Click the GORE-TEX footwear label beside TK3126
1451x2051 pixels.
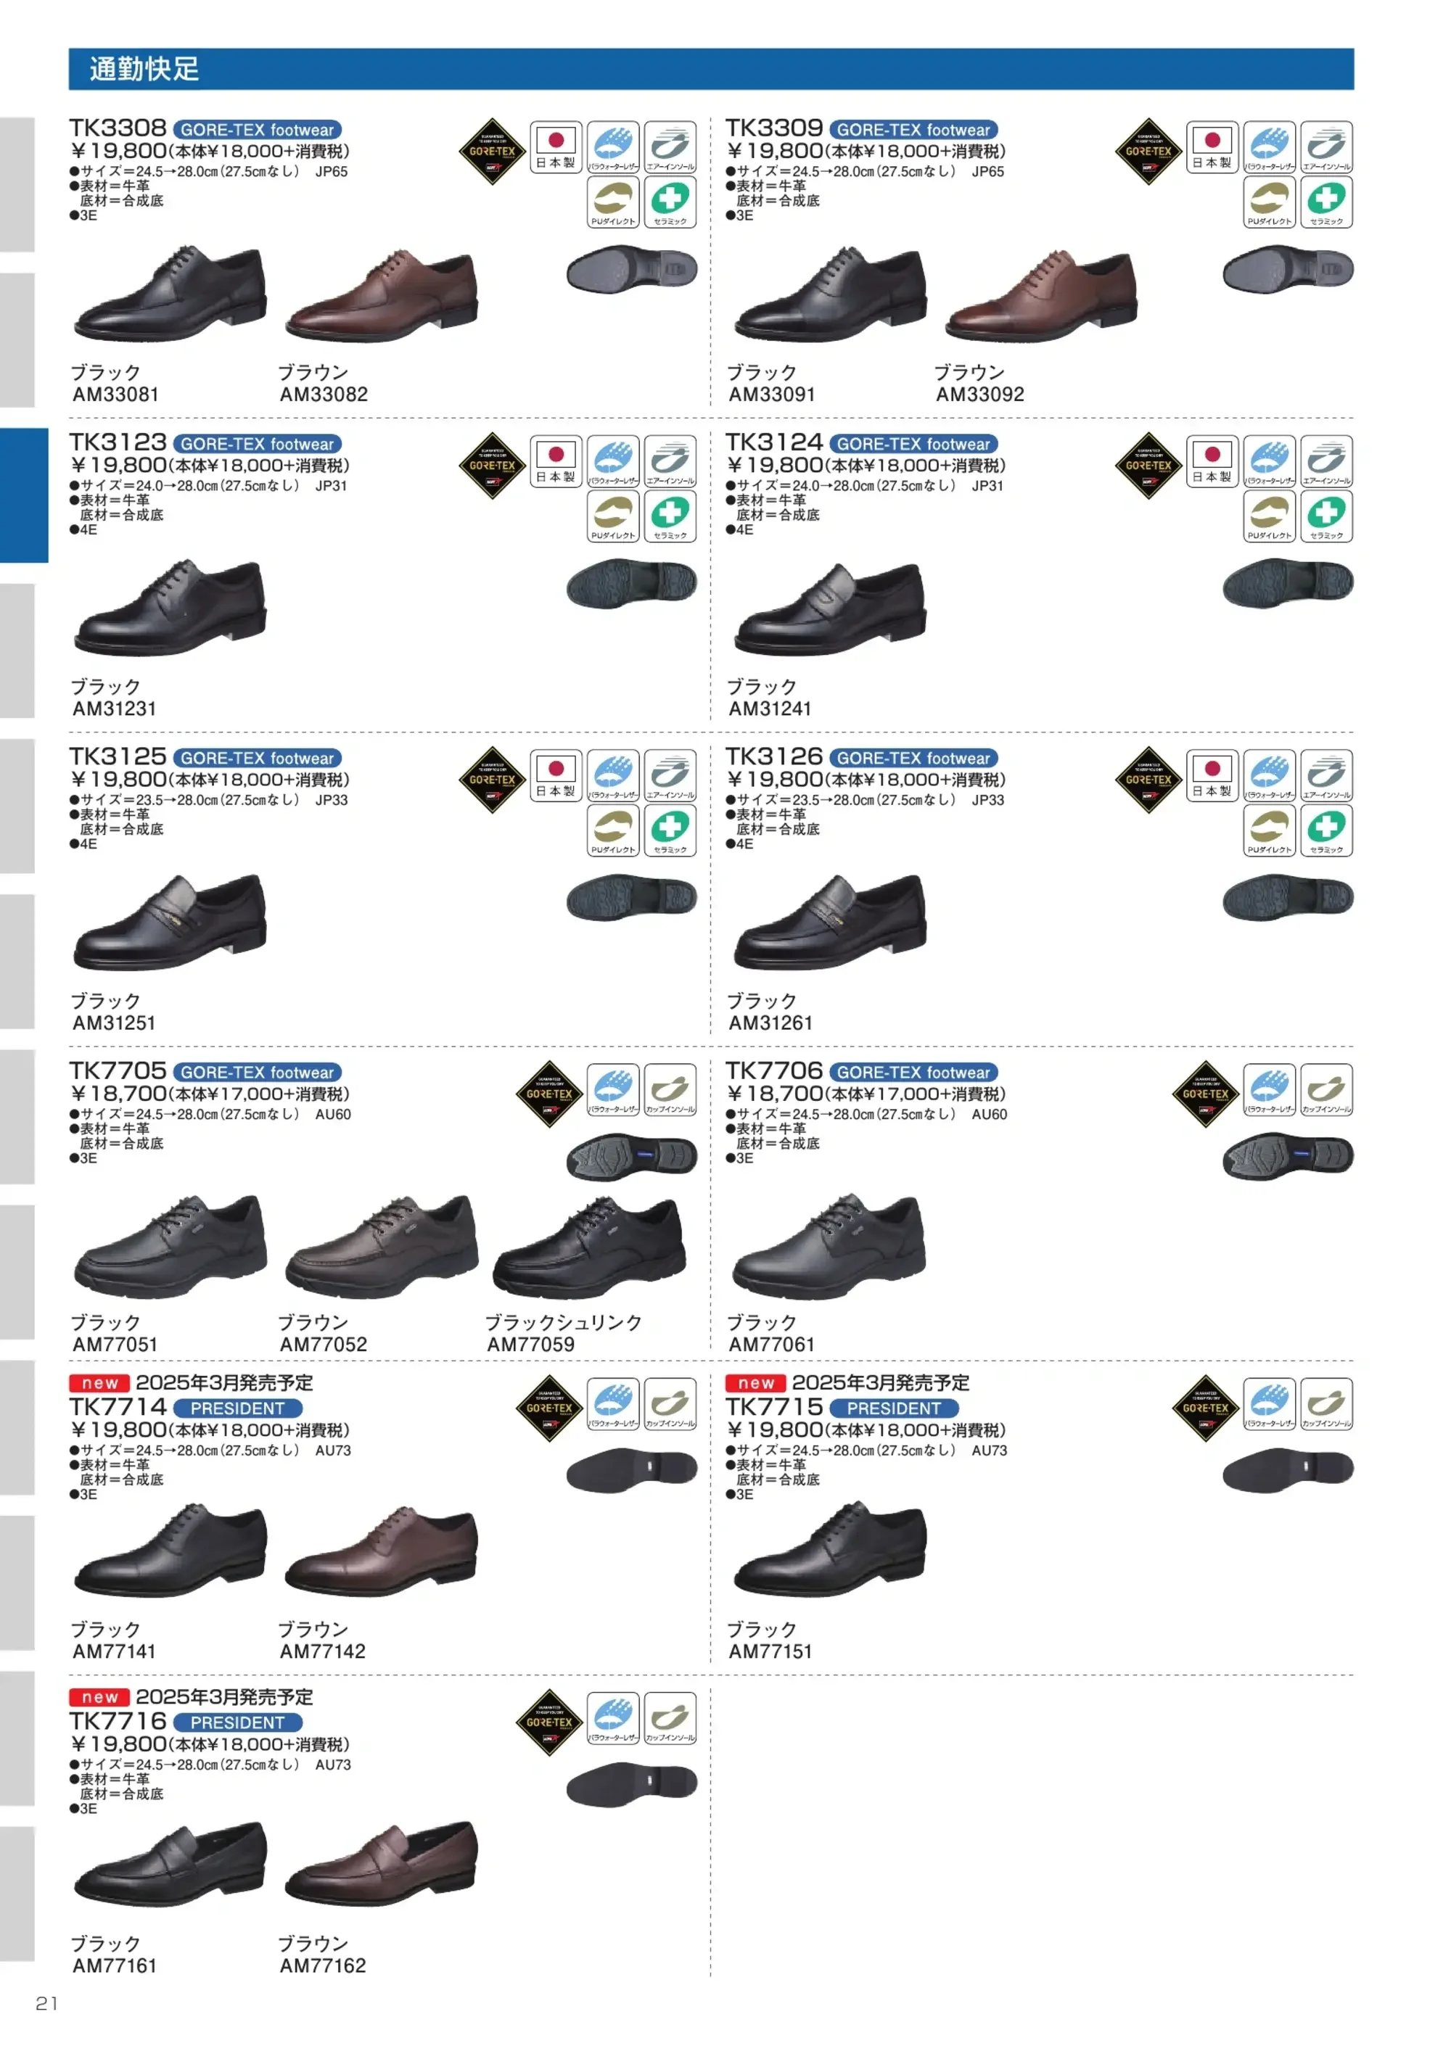[913, 759]
